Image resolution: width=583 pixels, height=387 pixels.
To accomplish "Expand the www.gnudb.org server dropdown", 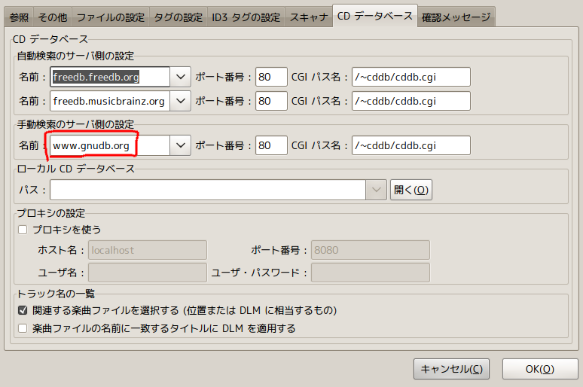I will pos(181,145).
